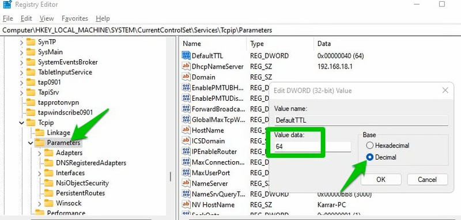Click the registry path address bar
This screenshot has height=220, width=461.
(231, 30)
